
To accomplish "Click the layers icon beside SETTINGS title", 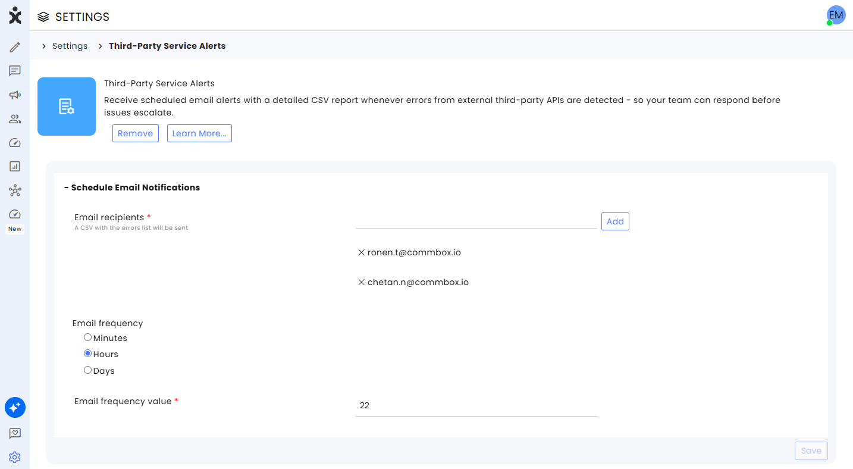I will 43,17.
